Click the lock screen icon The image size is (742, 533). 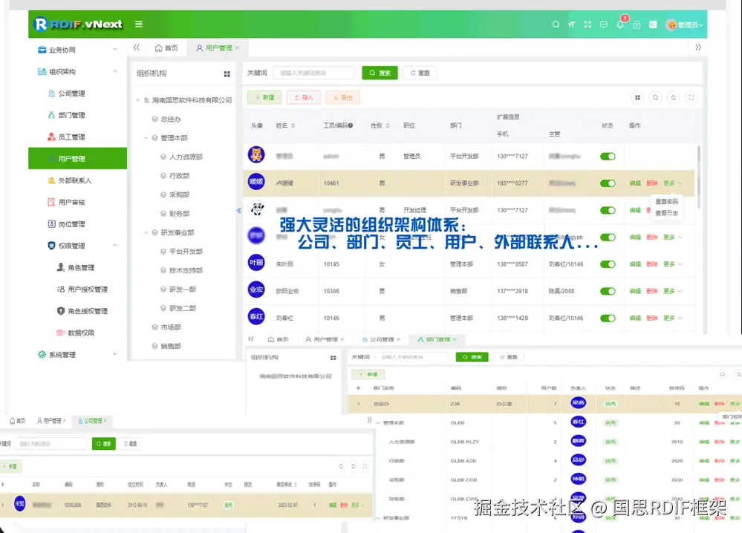(x=637, y=24)
